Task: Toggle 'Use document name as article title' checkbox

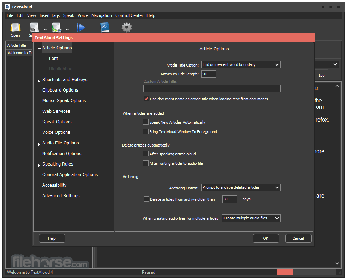Action: (146, 99)
